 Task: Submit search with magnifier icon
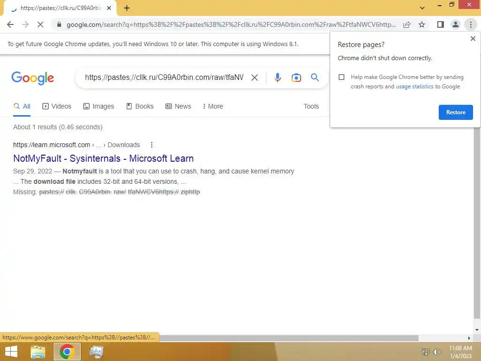point(315,78)
